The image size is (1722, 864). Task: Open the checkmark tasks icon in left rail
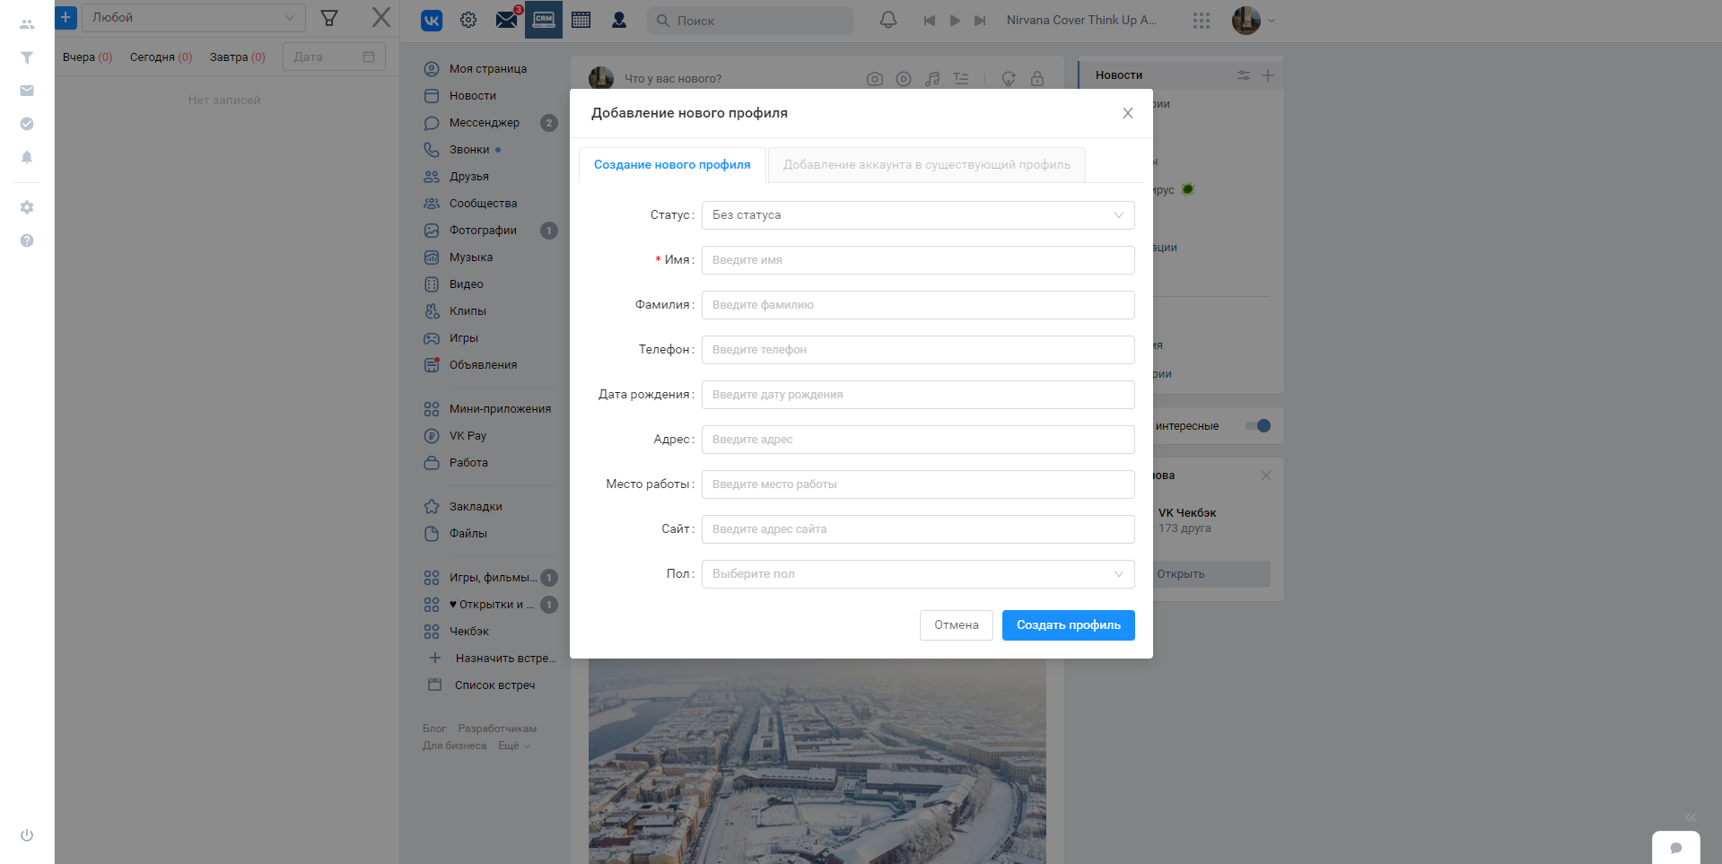pyautogui.click(x=27, y=124)
